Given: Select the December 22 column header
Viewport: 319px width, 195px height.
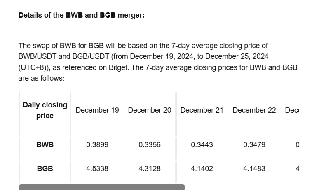Looking at the screenshot, I should (254, 110).
